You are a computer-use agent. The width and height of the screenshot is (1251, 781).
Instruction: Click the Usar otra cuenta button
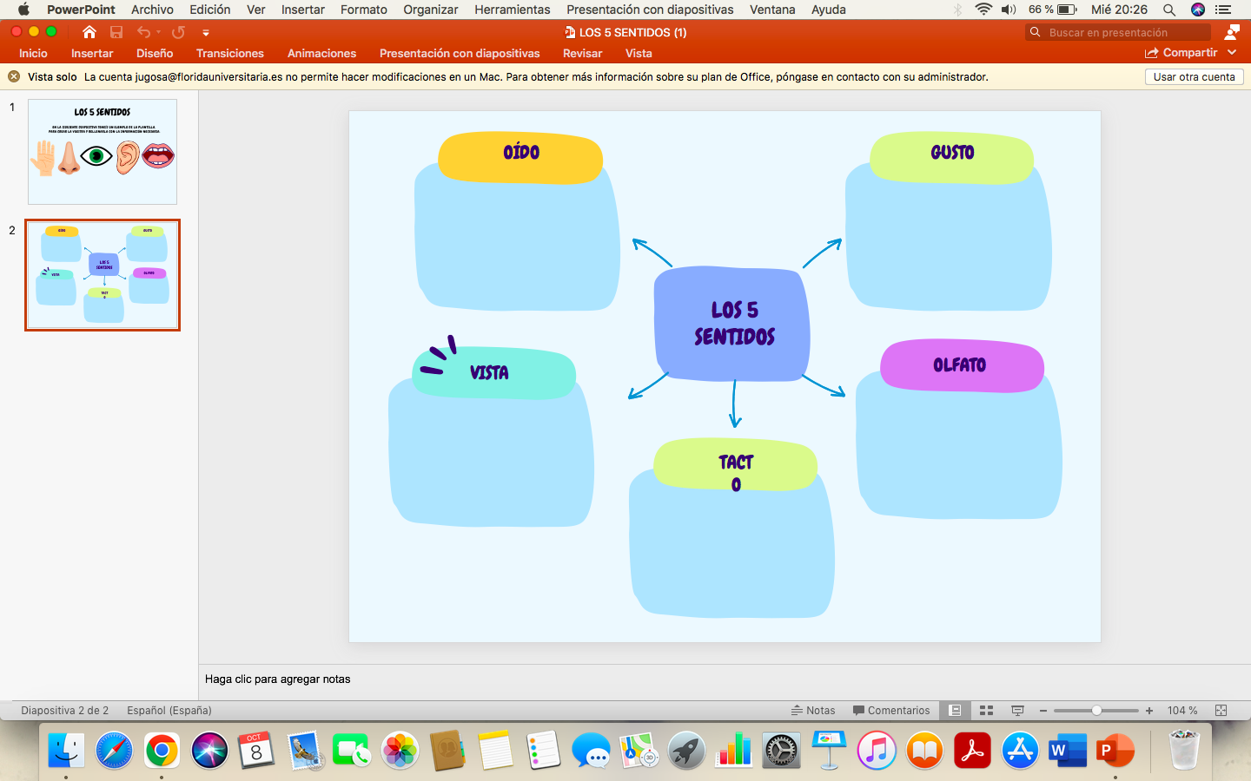click(x=1194, y=76)
